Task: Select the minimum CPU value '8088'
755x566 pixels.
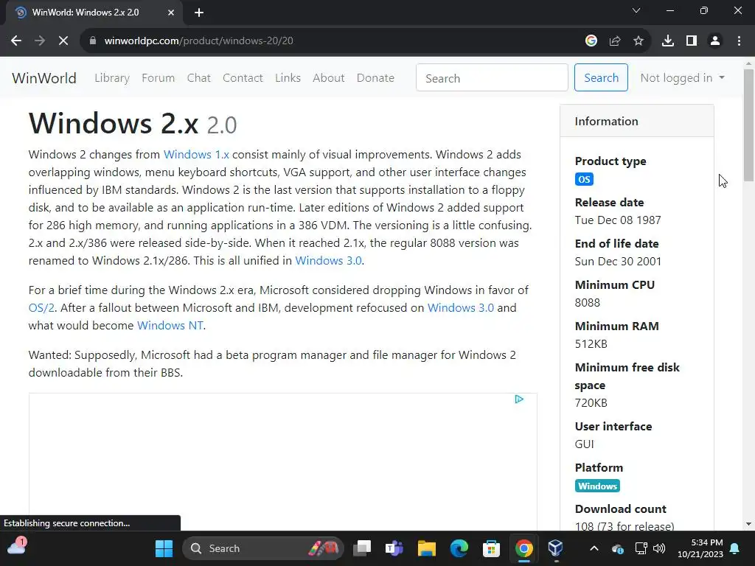Action: (x=588, y=303)
